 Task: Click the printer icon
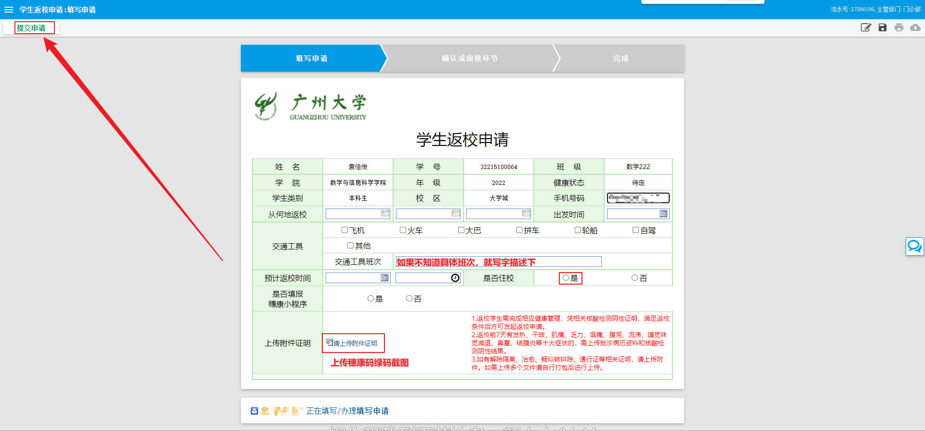click(x=899, y=27)
